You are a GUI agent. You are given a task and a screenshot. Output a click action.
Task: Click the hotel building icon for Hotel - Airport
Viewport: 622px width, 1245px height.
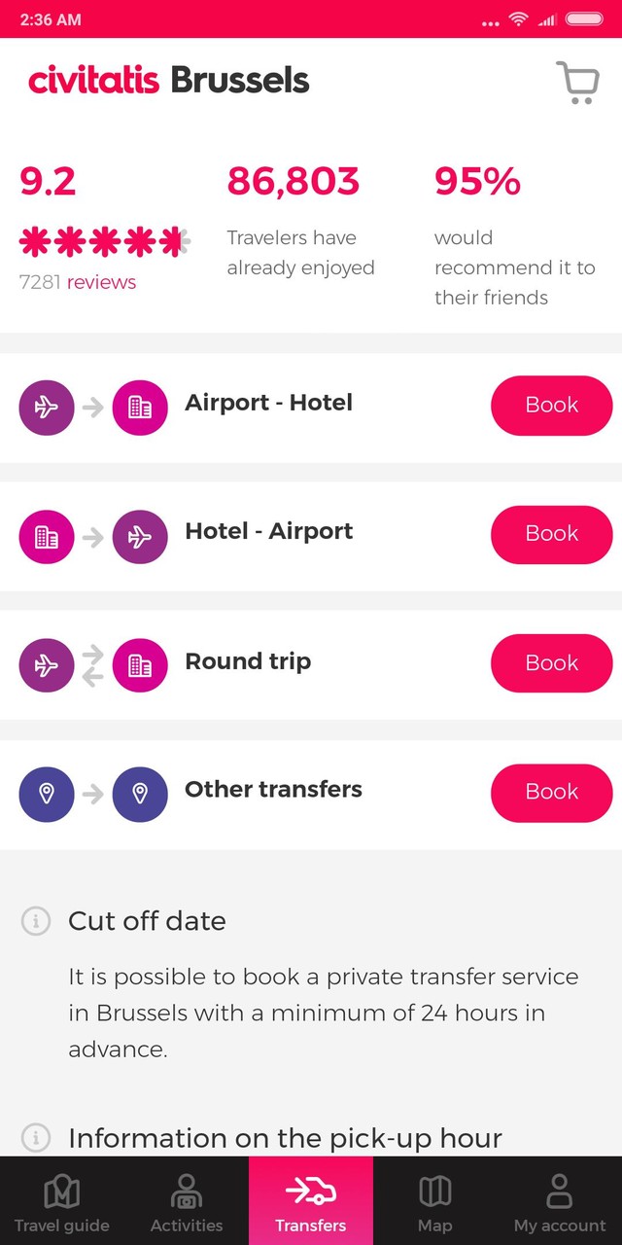[46, 536]
